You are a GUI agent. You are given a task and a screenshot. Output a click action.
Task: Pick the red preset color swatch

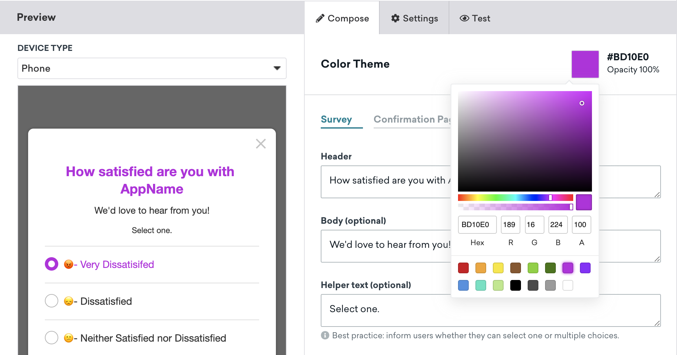(x=463, y=268)
